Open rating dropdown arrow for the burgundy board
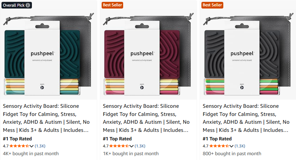This screenshot has width=296, height=160. click(131, 146)
